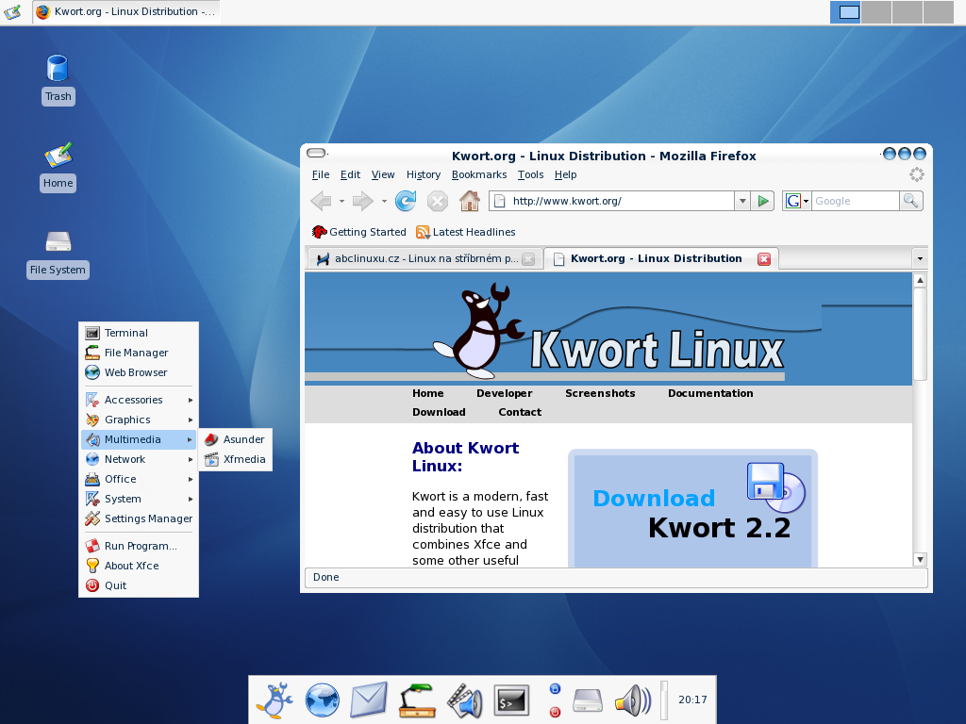966x724 pixels.
Task: Close the abclinuxu.cz tab
Action: (x=528, y=259)
